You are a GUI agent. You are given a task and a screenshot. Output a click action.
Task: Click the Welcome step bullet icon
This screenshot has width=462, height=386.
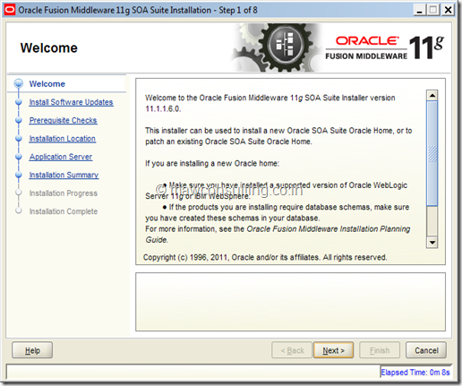tap(19, 83)
